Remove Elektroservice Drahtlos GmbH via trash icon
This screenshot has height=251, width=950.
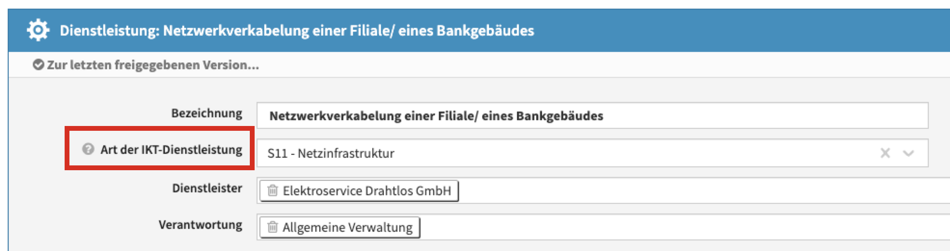point(272,191)
